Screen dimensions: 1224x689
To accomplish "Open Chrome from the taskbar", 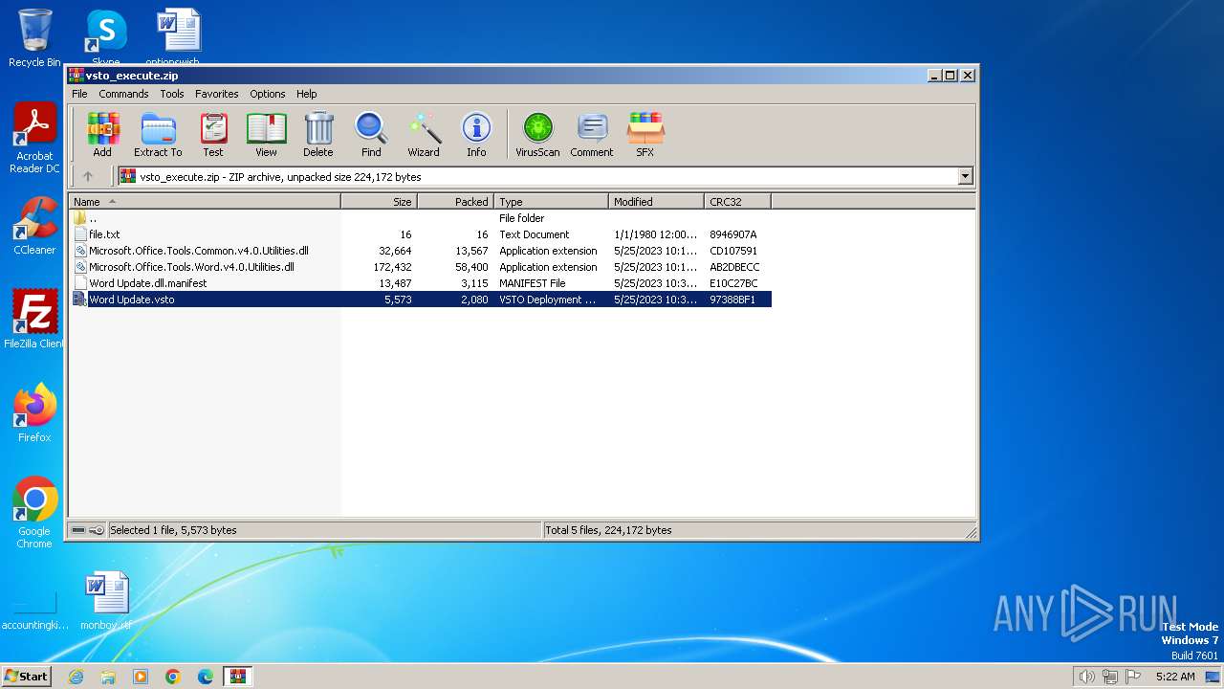I will coord(173,677).
